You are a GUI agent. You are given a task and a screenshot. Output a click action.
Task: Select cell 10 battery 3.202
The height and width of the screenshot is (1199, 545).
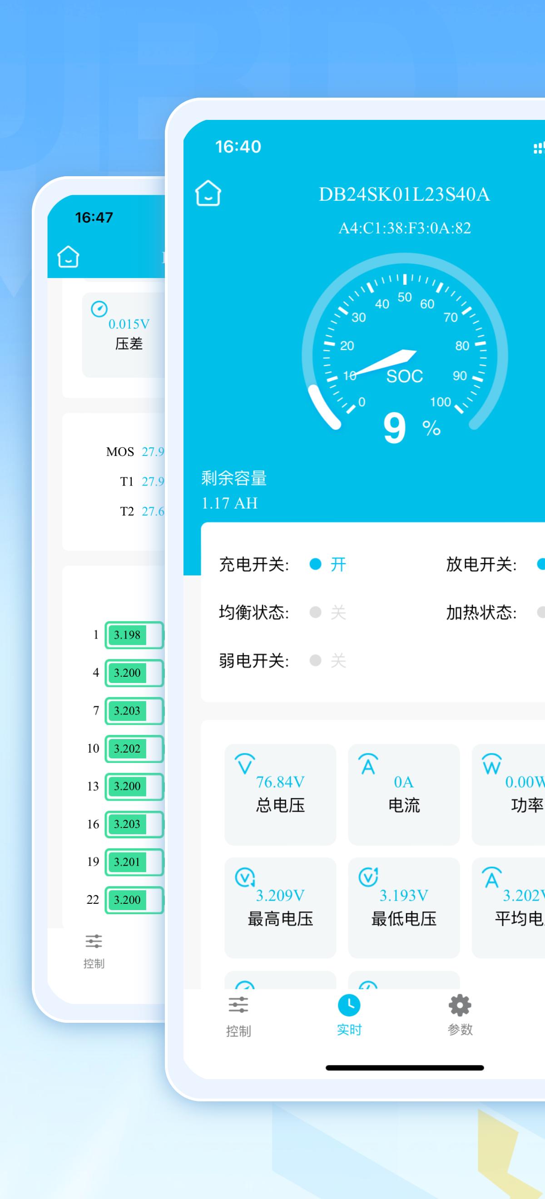point(134,748)
